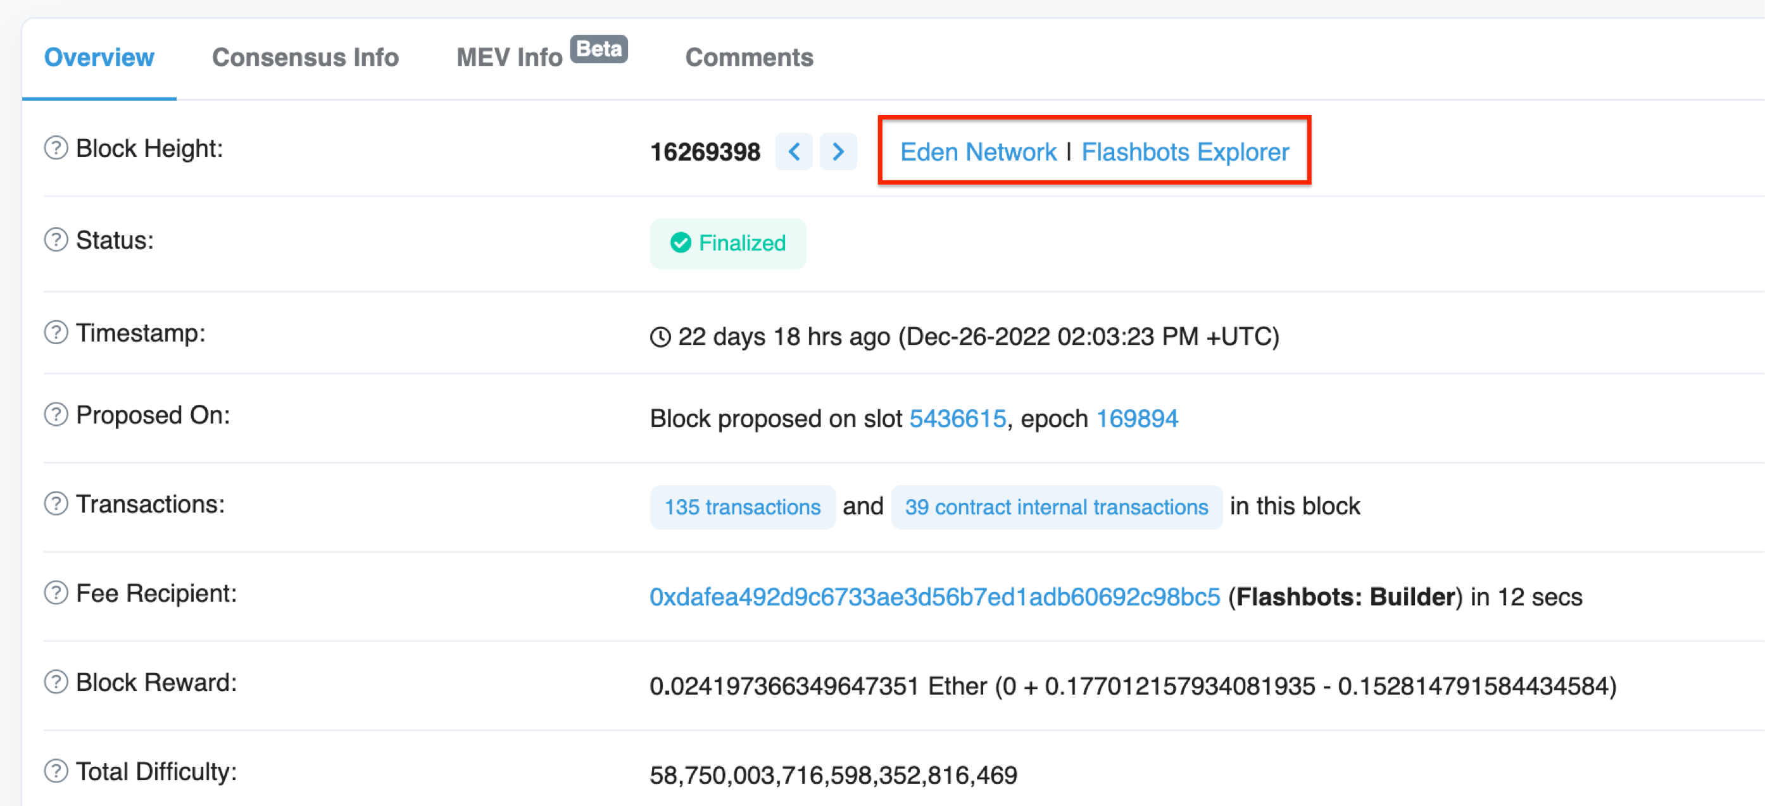Open Eden Network link
This screenshot has width=1765, height=806.
point(977,152)
